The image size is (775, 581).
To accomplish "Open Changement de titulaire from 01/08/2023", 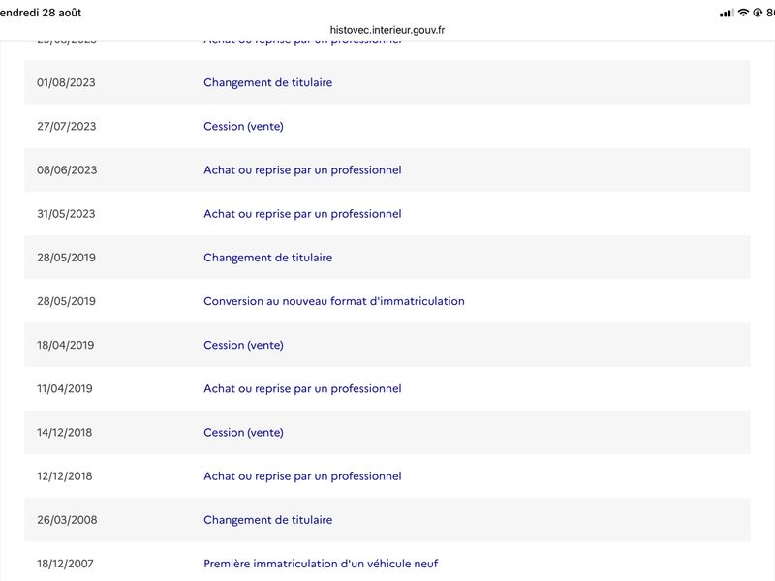I will [x=268, y=82].
